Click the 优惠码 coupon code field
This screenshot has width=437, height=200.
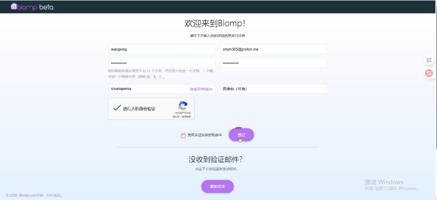pos(273,89)
